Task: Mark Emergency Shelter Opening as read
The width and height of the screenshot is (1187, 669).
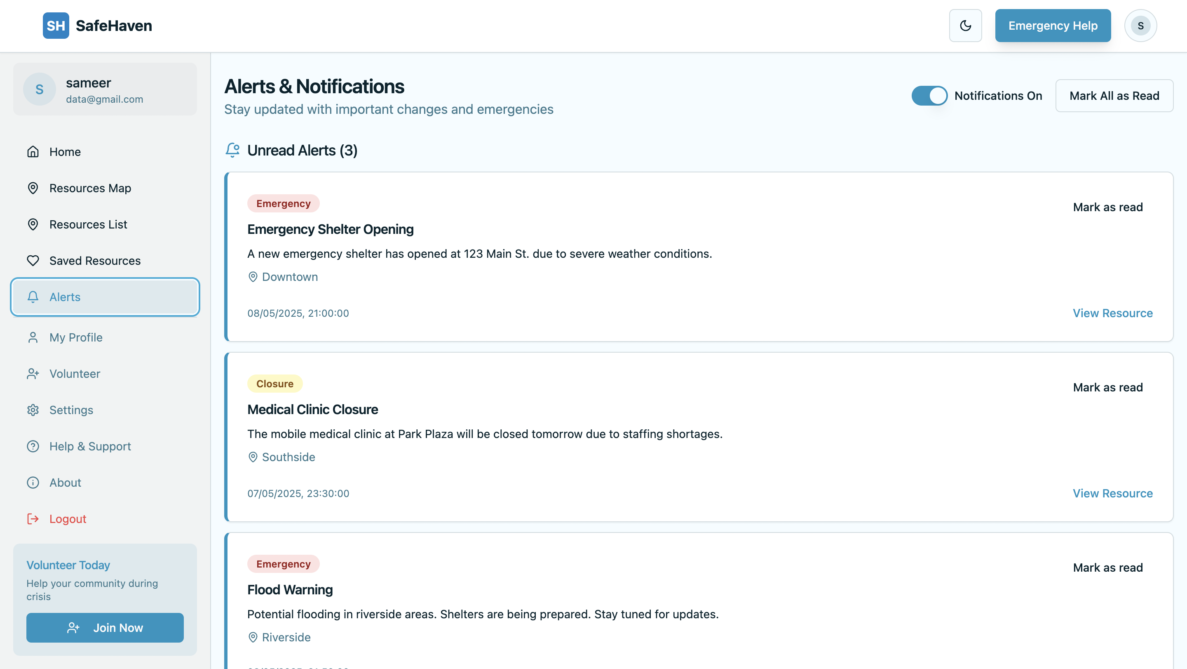Action: coord(1107,207)
